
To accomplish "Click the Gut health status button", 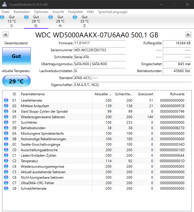I will point(16,56).
